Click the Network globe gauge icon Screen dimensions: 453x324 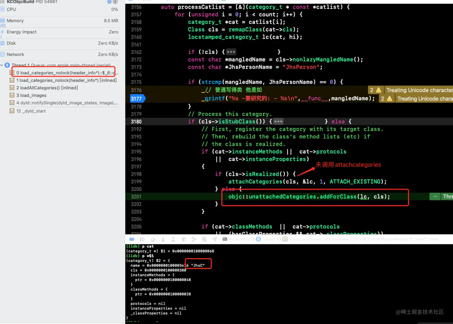tap(2, 54)
